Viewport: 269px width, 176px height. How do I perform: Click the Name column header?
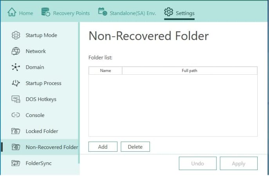(105, 71)
